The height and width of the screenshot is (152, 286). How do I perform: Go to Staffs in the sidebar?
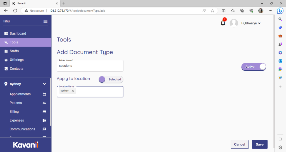(14, 51)
